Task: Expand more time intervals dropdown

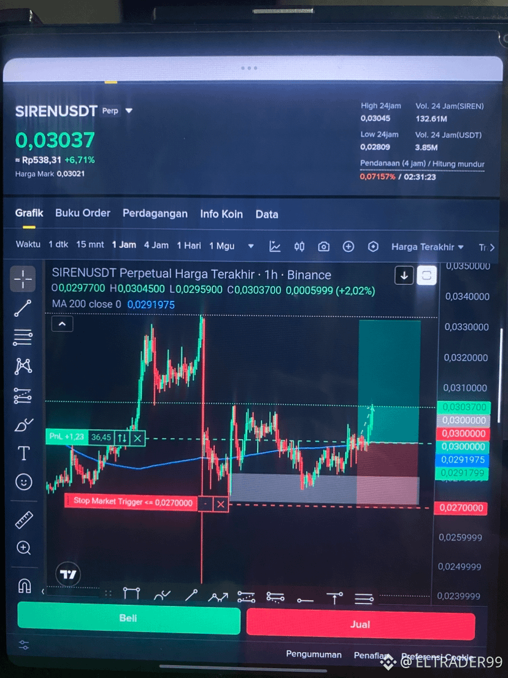Action: 250,246
